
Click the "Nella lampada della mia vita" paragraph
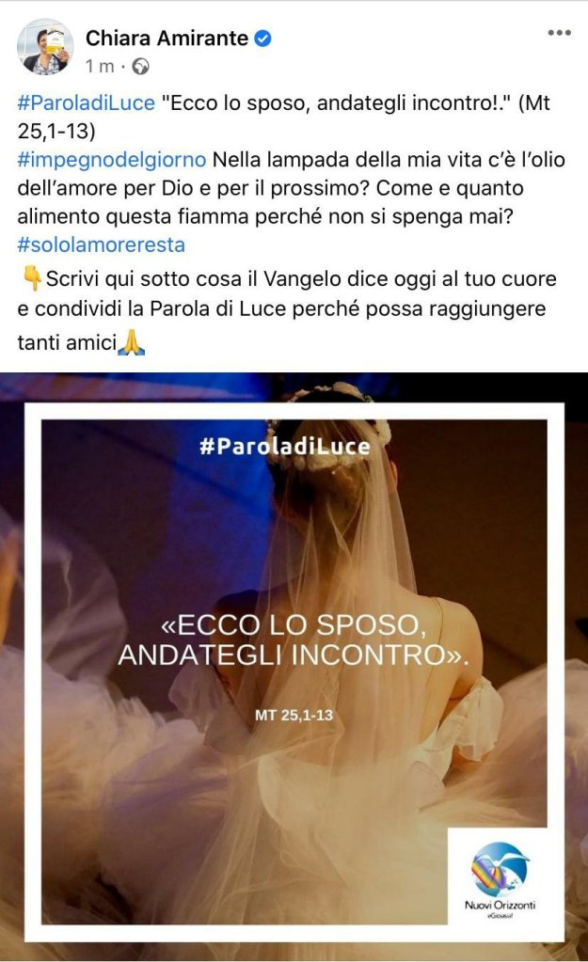click(x=291, y=188)
